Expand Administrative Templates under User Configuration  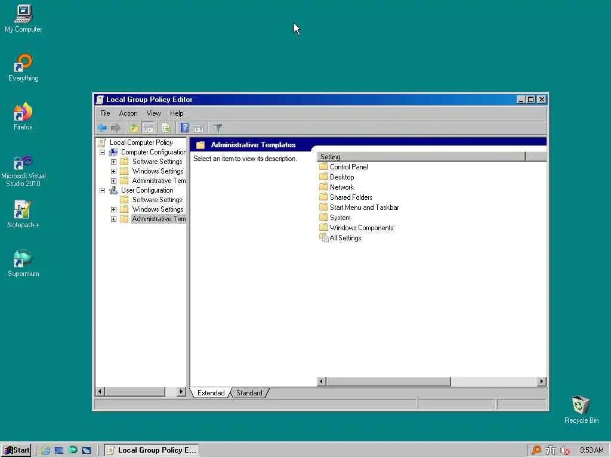click(x=113, y=219)
